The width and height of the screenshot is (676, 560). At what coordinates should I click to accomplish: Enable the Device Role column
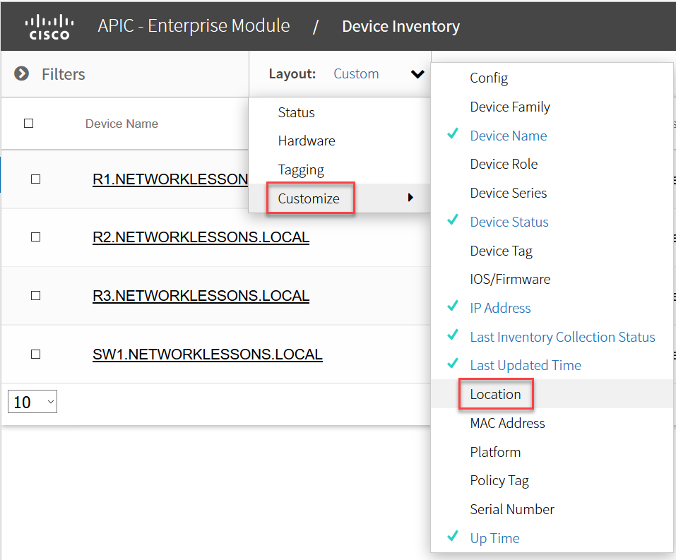[x=504, y=165]
